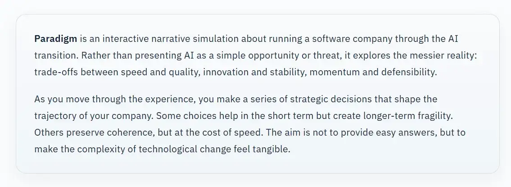Click the phrase "longer-term fragility."
Viewport: 511px width, 187px height.
click(408, 116)
